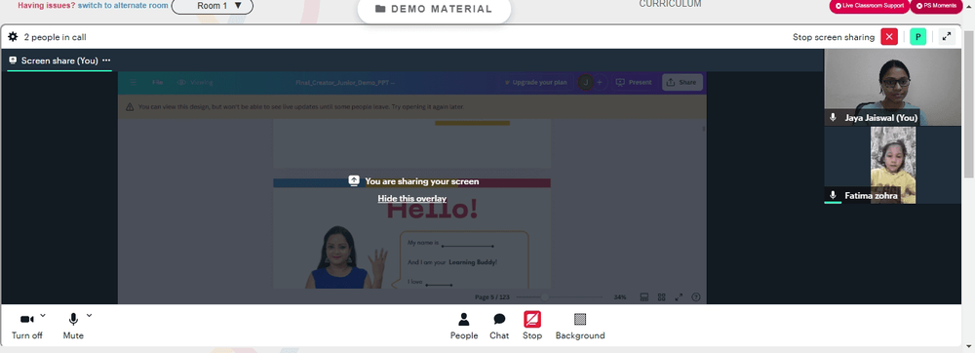The width and height of the screenshot is (975, 353).
Task: Open camera options chevron
Action: (43, 316)
